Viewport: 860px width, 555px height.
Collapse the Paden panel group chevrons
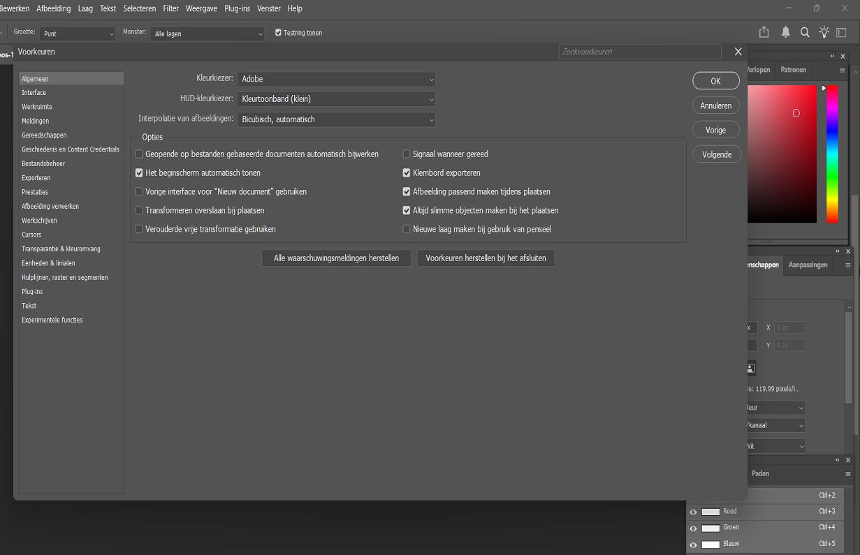(838, 460)
